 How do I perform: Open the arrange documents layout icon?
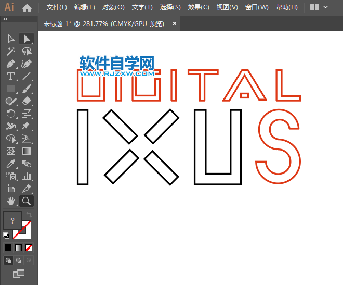point(314,7)
